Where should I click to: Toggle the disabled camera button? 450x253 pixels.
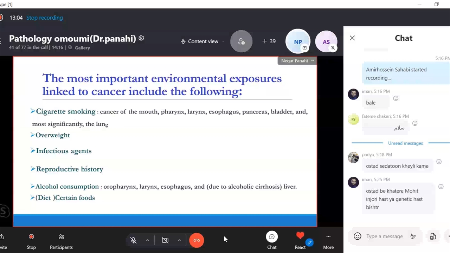tap(165, 240)
